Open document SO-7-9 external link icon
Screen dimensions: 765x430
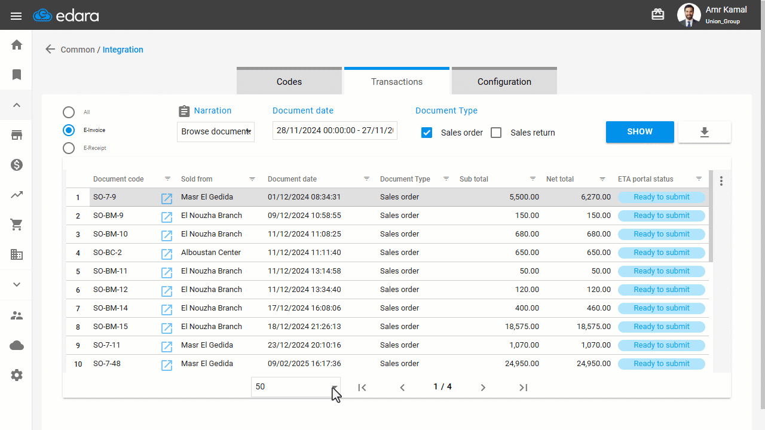point(167,198)
